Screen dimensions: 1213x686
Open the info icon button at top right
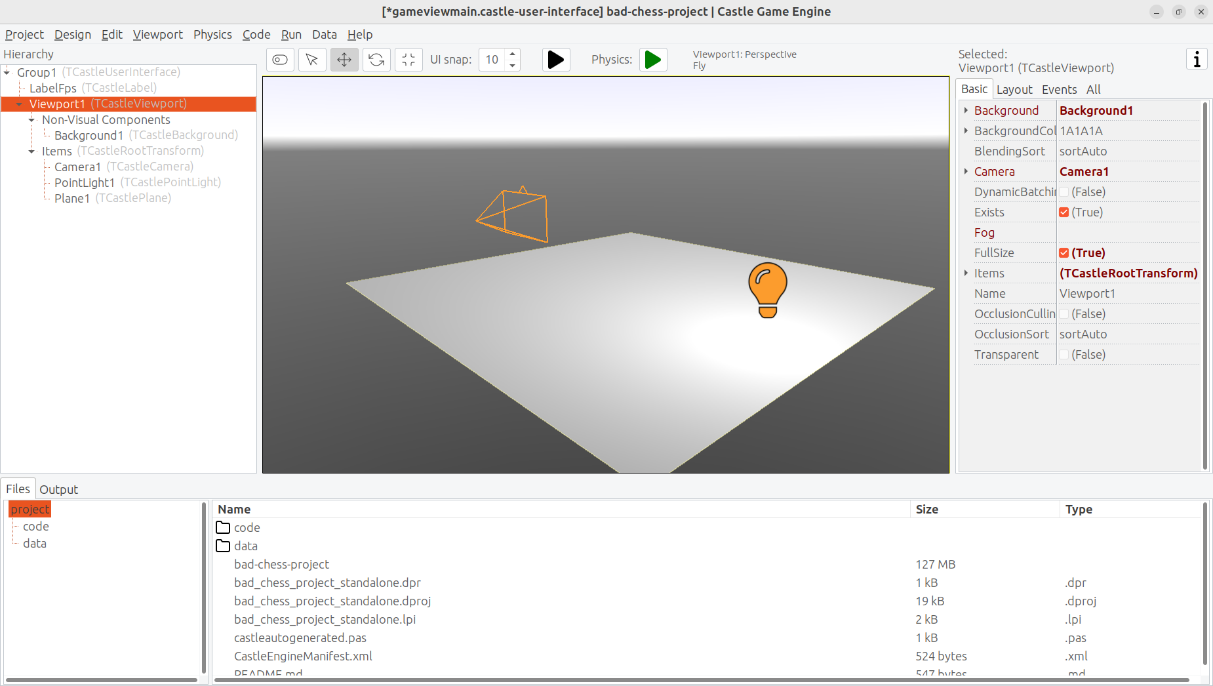click(1197, 59)
